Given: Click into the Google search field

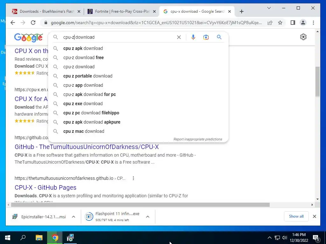Looking at the screenshot, I should [118, 37].
